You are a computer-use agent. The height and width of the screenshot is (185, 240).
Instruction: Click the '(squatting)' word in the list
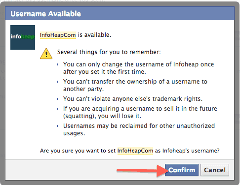[x=80, y=116]
